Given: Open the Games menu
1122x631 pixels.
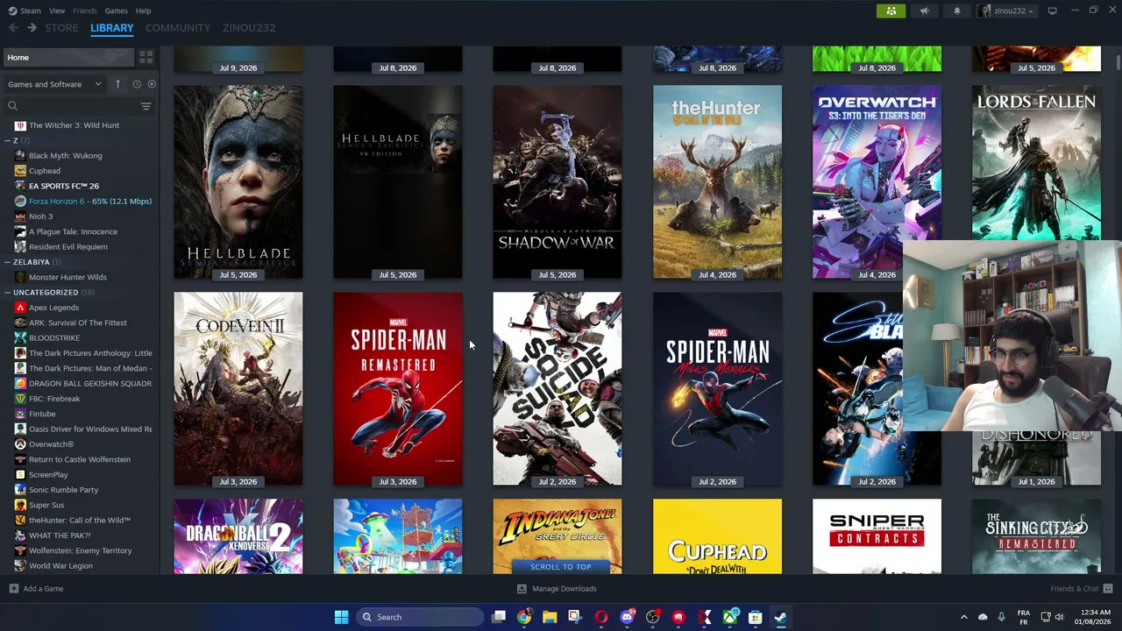Looking at the screenshot, I should point(116,11).
